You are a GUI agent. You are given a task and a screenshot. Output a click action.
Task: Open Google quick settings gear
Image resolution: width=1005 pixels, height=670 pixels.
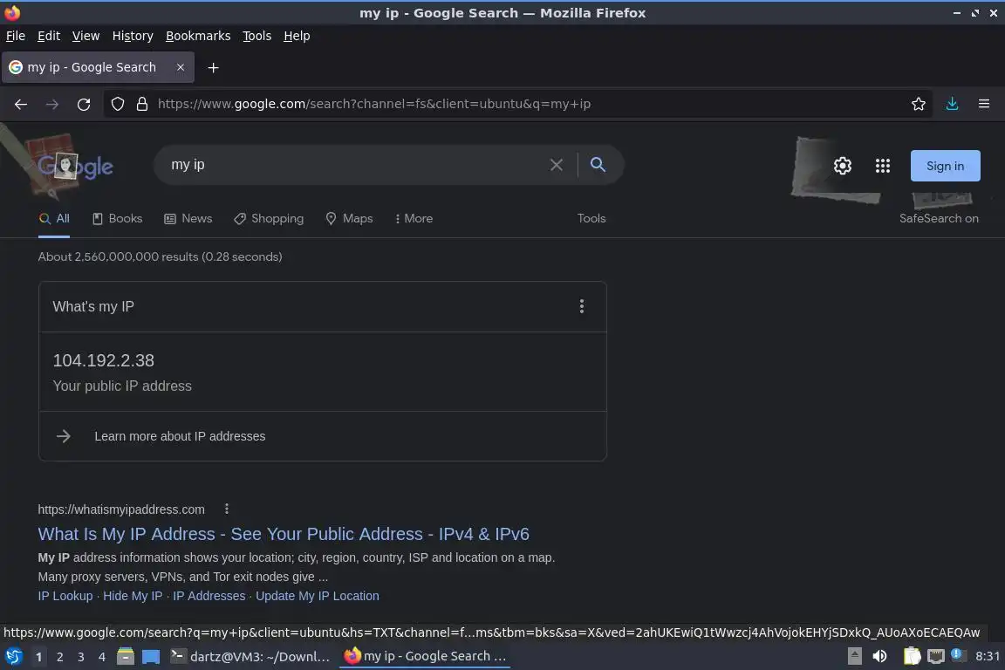click(x=842, y=166)
